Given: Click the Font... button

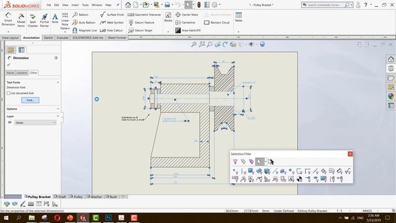Looking at the screenshot, I should [x=30, y=100].
